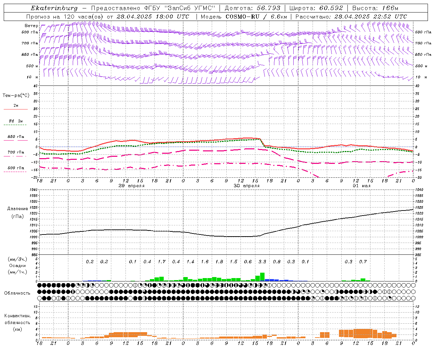Click the 01 мая date label

click(x=362, y=186)
